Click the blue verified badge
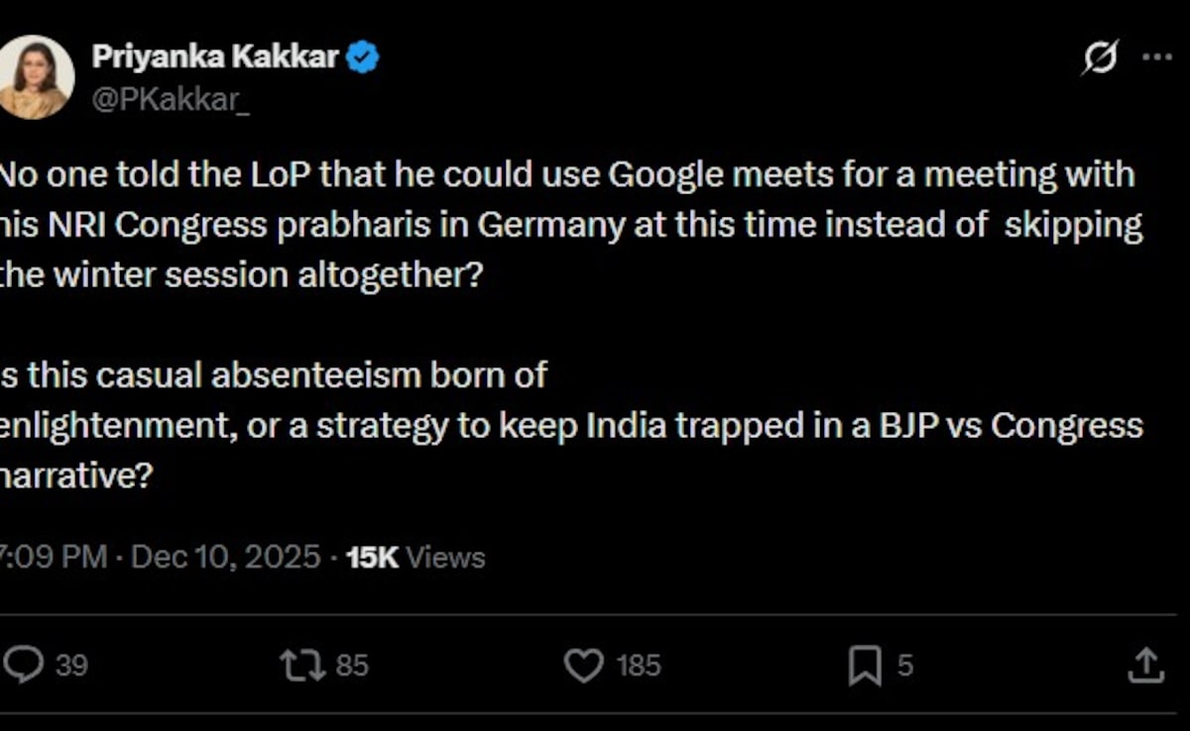The image size is (1190, 731). pos(362,55)
